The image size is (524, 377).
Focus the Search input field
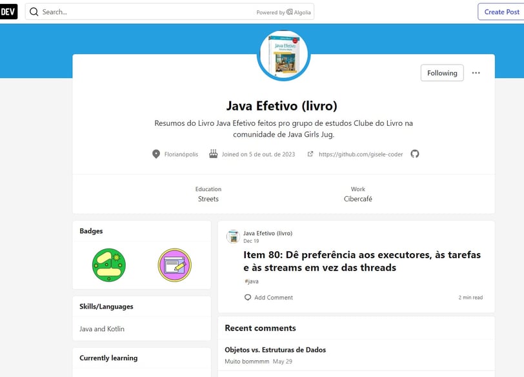click(170, 12)
